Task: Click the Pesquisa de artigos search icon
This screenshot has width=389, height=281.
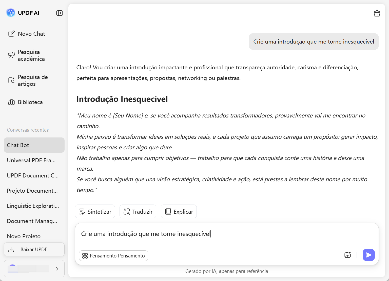Action: click(11, 80)
